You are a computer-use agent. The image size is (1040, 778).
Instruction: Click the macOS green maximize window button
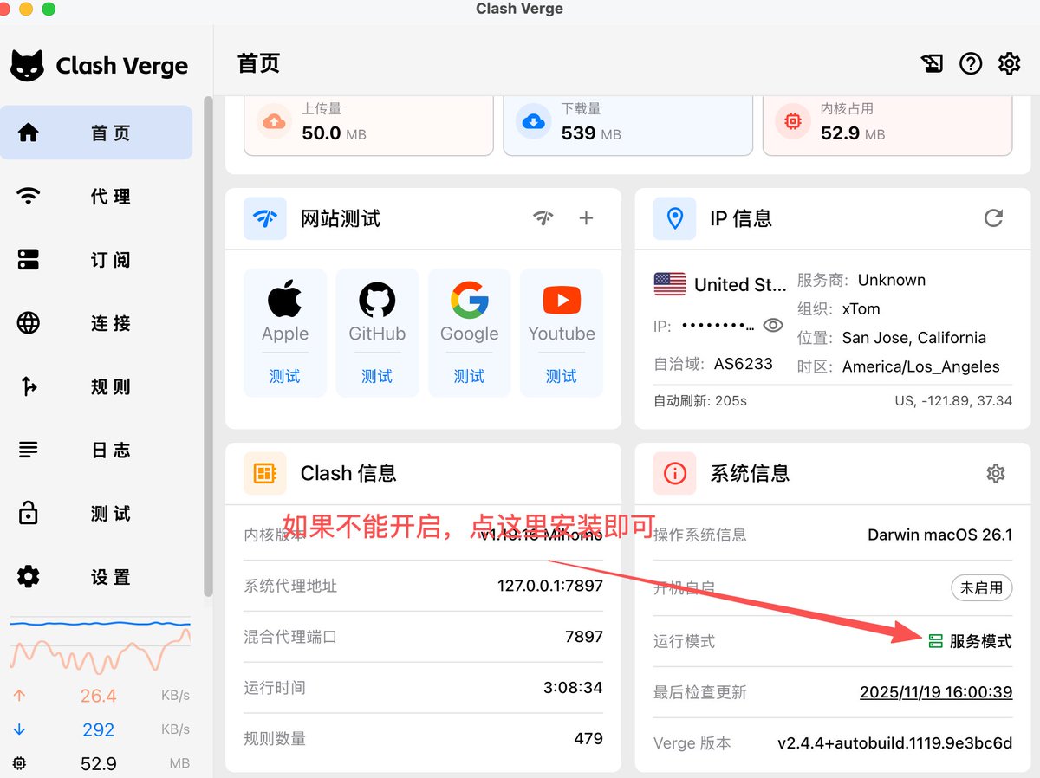coord(49,9)
